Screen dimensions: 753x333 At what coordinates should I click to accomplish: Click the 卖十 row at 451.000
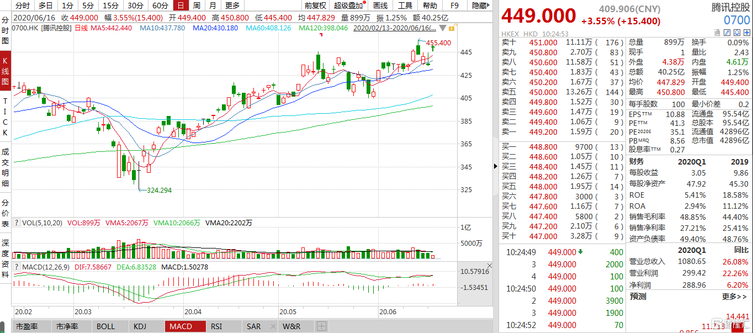(x=563, y=43)
